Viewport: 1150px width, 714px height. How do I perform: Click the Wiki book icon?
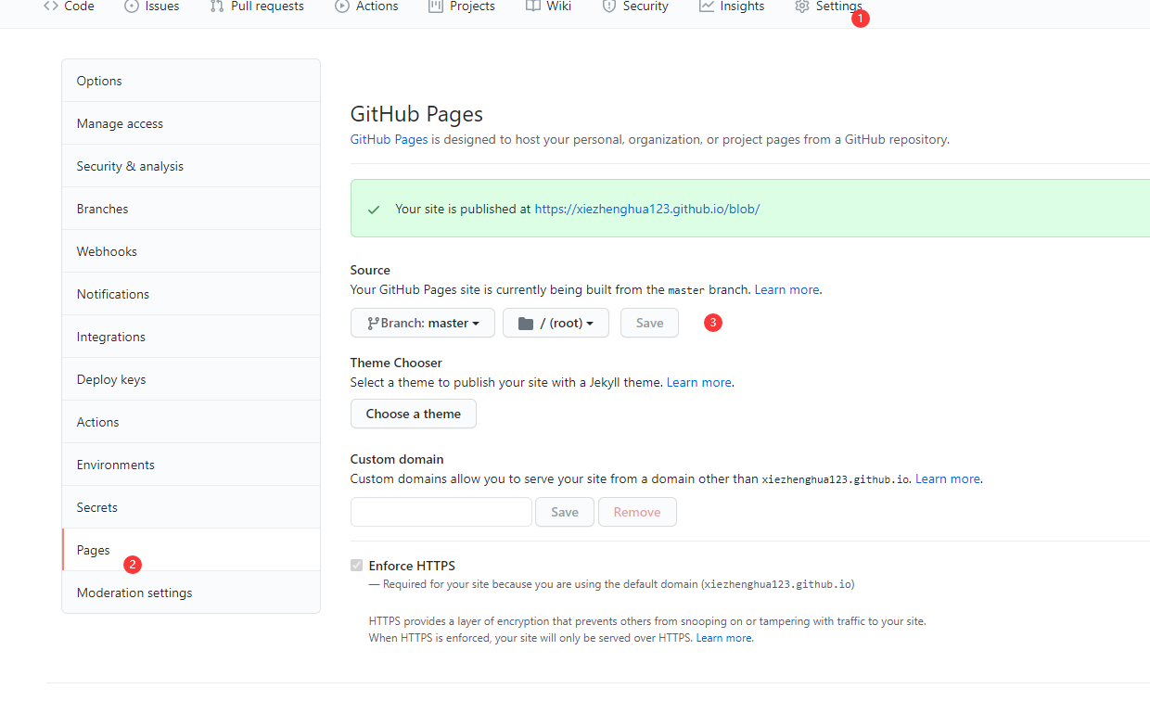(x=532, y=6)
